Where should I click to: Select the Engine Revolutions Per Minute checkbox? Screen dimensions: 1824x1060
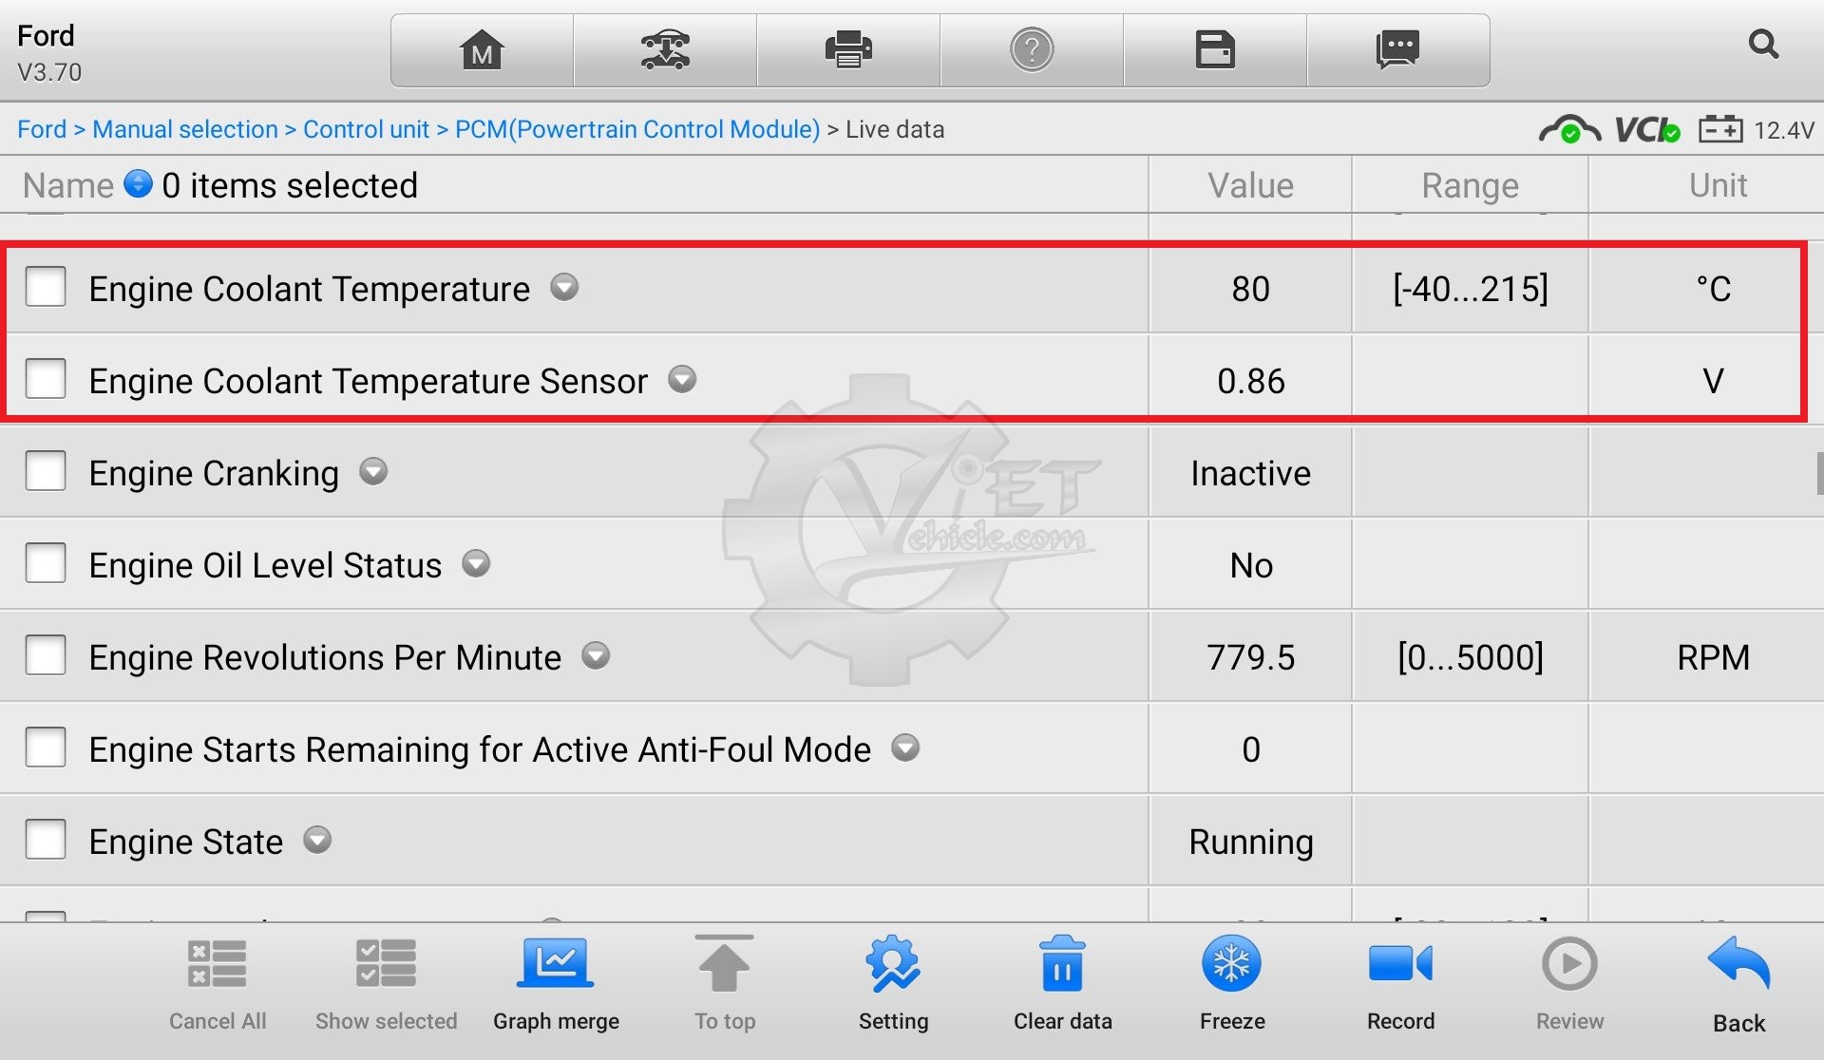click(x=46, y=655)
